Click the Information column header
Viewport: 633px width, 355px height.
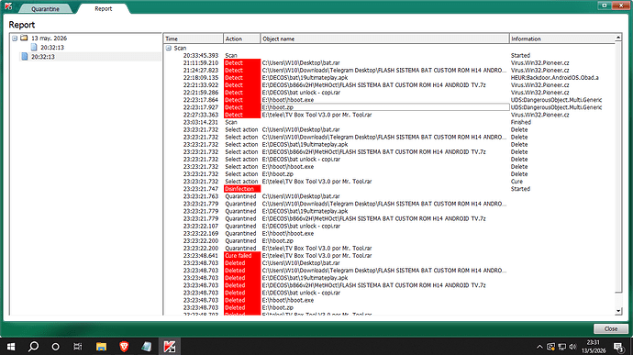pyautogui.click(x=562, y=39)
